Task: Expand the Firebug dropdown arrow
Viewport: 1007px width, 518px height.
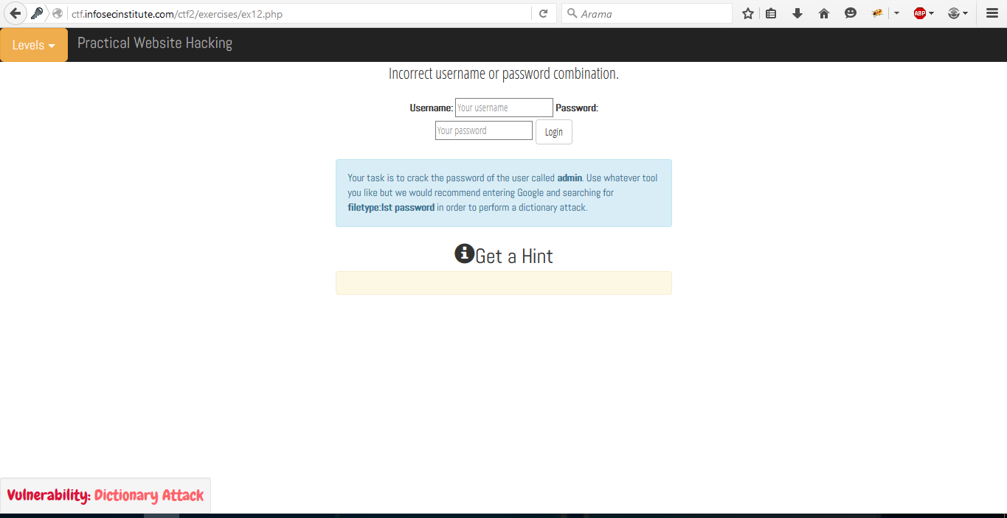Action: [896, 13]
